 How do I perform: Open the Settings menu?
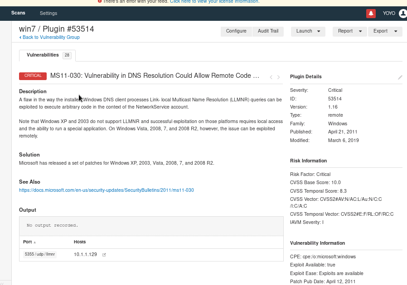tap(48, 13)
